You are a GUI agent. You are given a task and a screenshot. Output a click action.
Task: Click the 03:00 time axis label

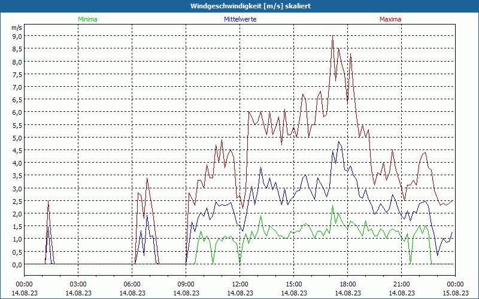(x=78, y=285)
